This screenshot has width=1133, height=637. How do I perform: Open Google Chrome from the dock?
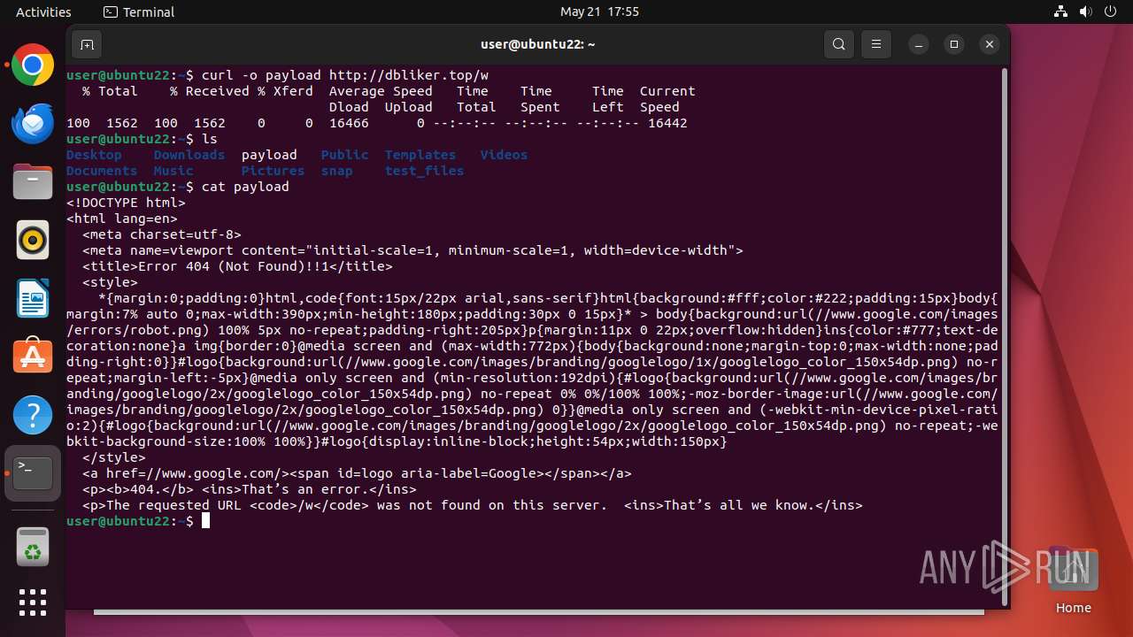point(33,65)
